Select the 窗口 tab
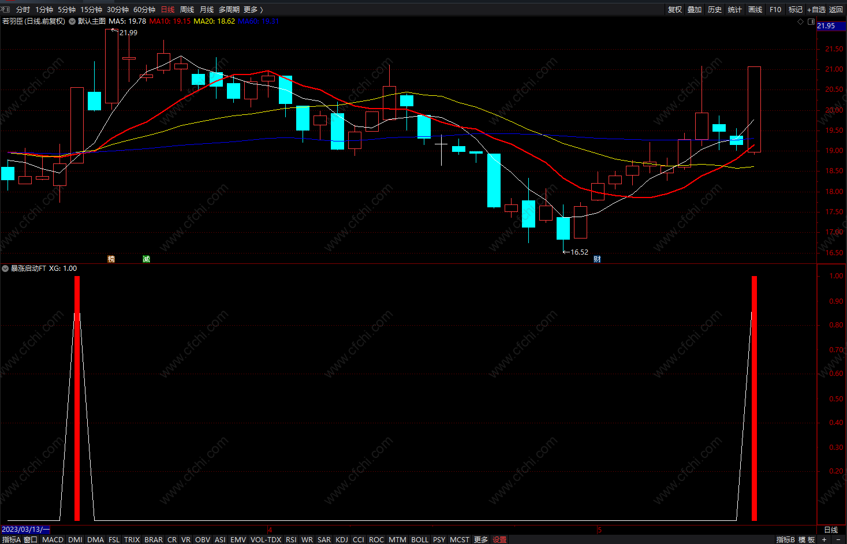847x544 pixels. pyautogui.click(x=31, y=540)
